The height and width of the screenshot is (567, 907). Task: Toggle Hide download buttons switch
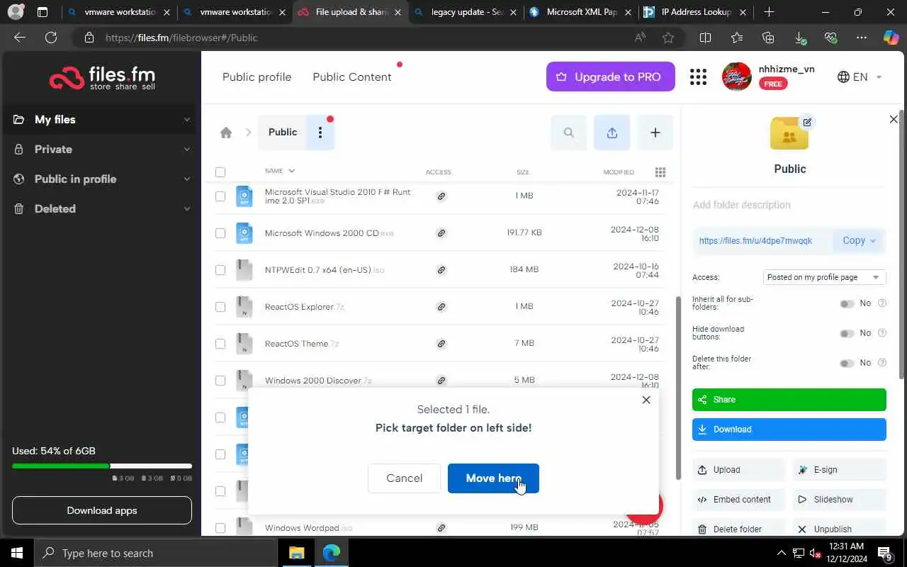[x=847, y=333]
